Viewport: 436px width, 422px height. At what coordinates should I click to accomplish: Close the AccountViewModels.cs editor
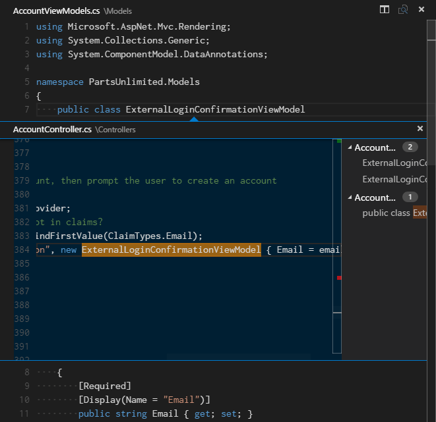coord(420,10)
